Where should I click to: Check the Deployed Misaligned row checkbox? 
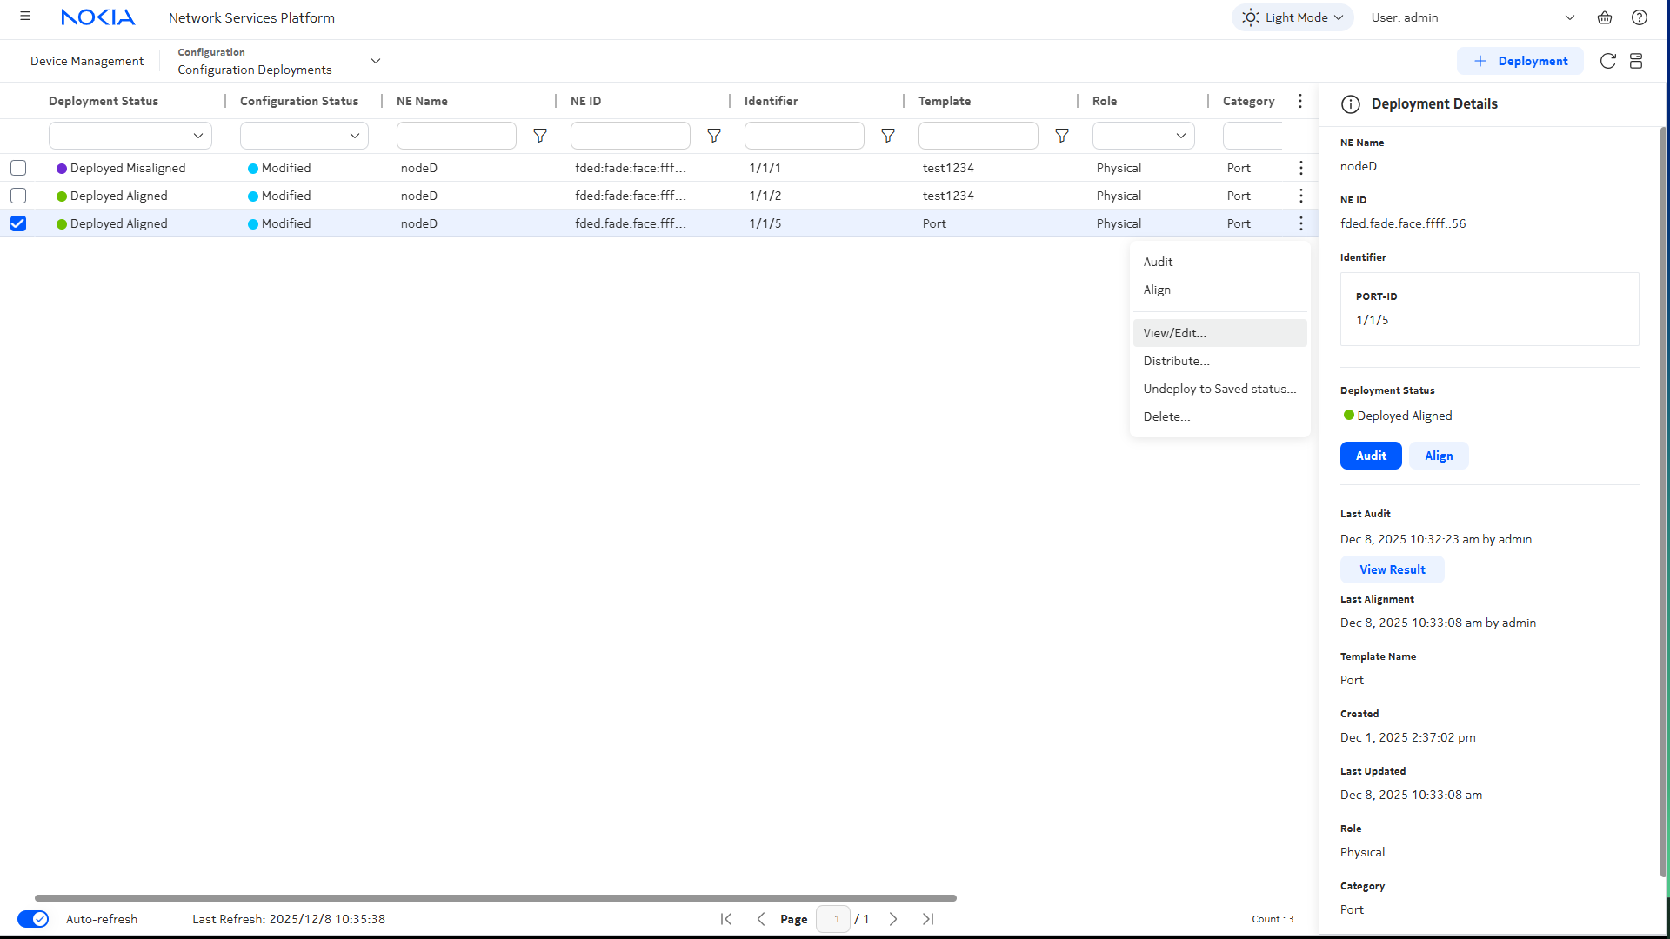(18, 168)
